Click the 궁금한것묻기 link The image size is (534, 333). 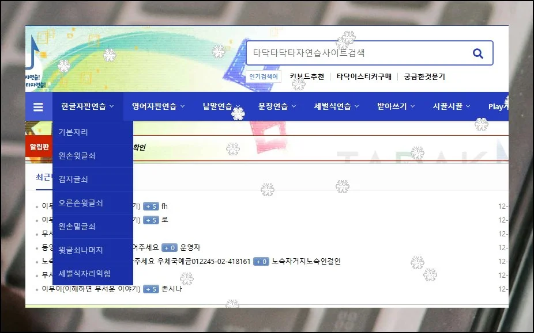[x=424, y=76]
